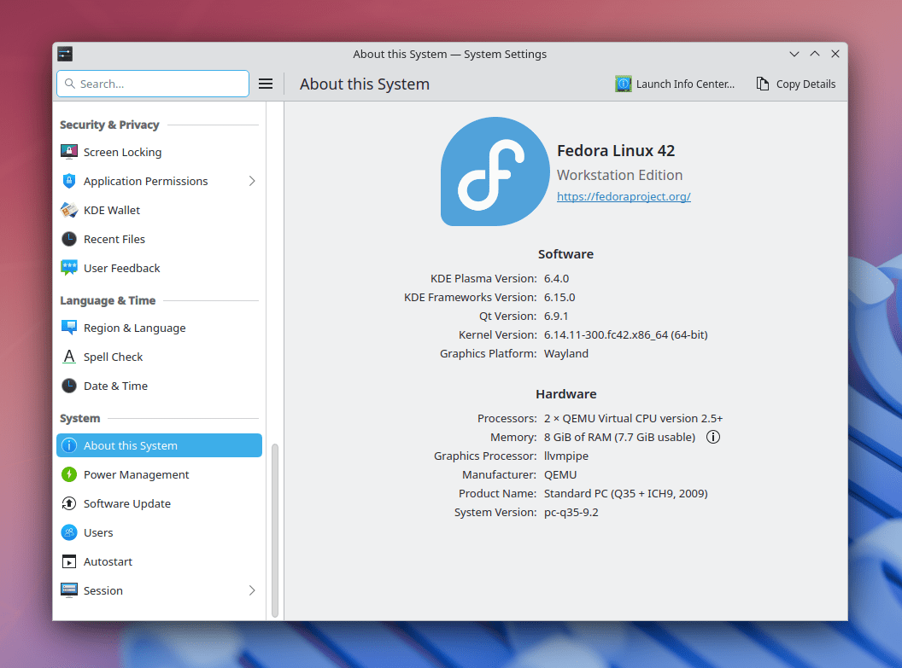Launch Info Center from the header
The image size is (902, 668).
(x=675, y=84)
